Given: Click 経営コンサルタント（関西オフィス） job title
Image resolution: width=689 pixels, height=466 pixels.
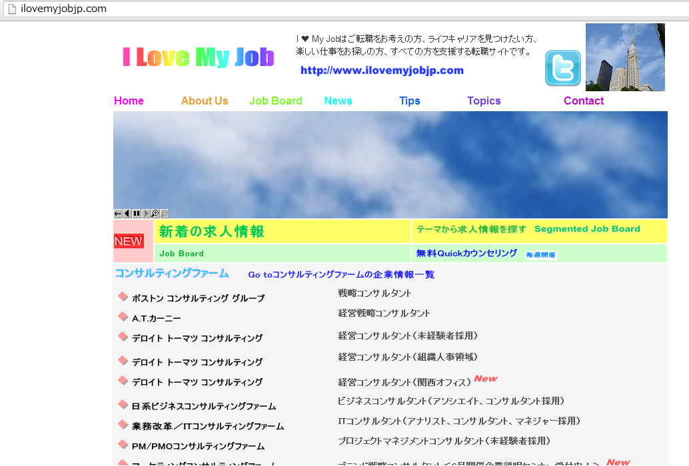Looking at the screenshot, I should (404, 381).
